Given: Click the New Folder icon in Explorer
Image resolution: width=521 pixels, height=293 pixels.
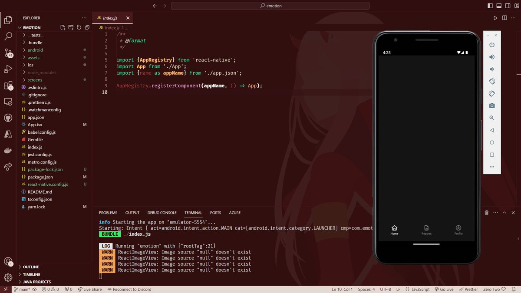Looking at the screenshot, I should (x=71, y=27).
